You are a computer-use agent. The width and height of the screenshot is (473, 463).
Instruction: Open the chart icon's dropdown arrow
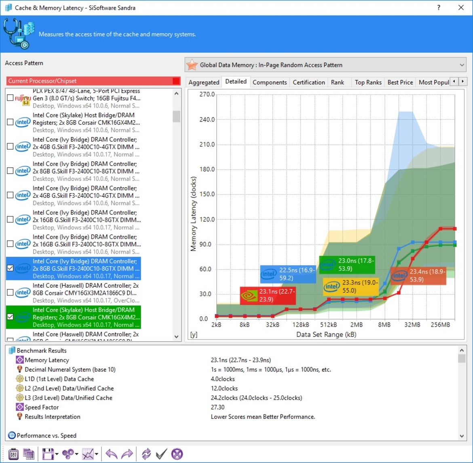[97, 454]
